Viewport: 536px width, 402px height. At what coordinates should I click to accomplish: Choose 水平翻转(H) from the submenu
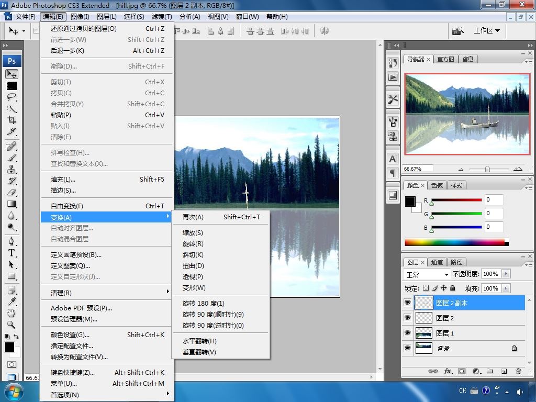(x=199, y=341)
